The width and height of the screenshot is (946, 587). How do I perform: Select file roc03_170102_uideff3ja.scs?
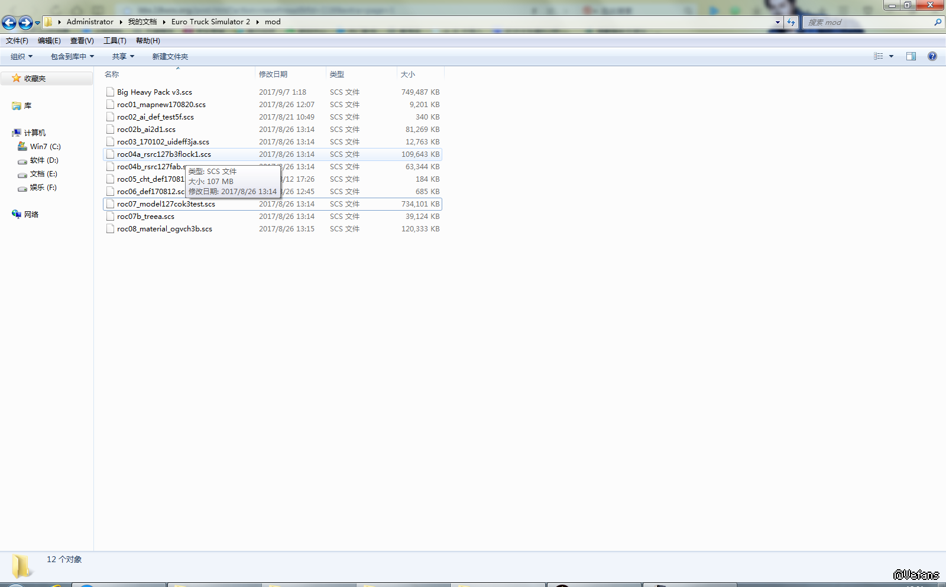click(273, 142)
